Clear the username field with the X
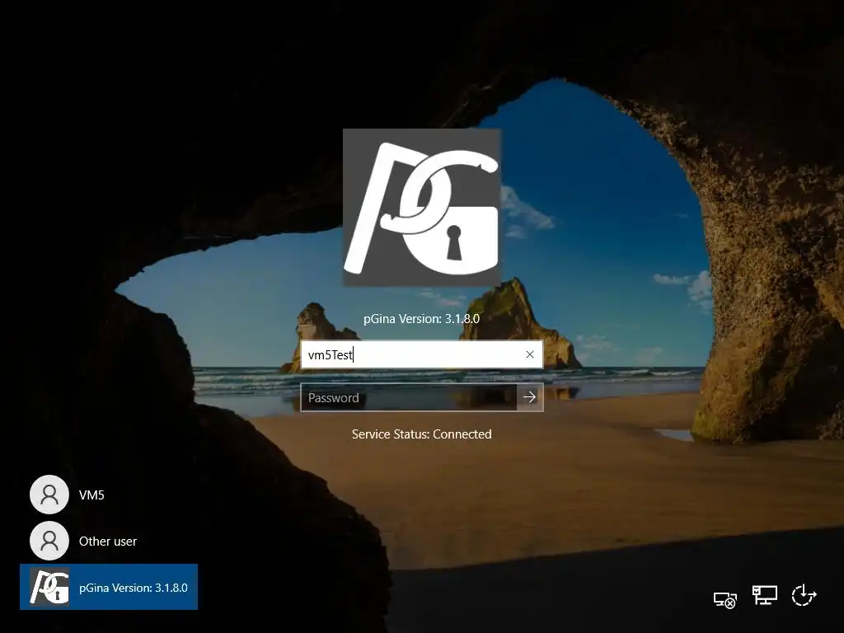 [x=530, y=354]
